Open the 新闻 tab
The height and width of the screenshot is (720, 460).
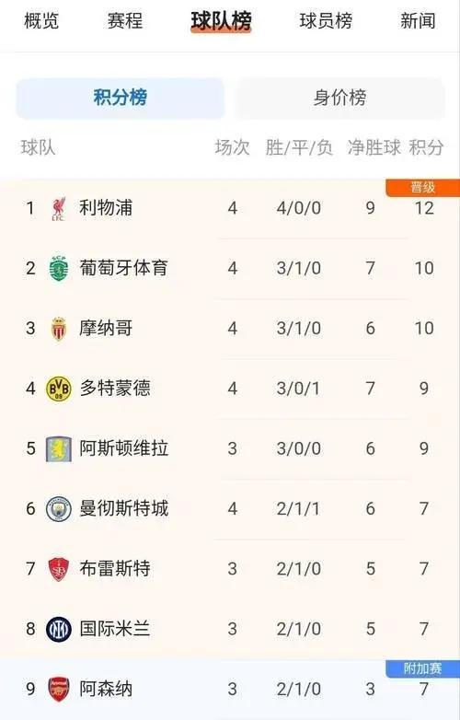(418, 21)
